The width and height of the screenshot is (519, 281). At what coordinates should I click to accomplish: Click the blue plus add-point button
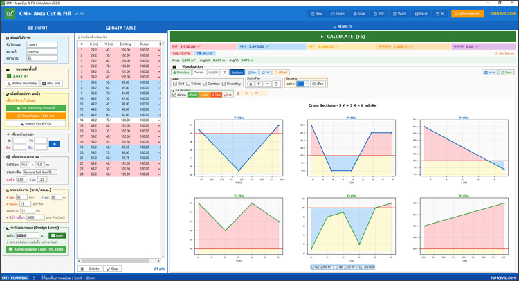[x=55, y=144]
